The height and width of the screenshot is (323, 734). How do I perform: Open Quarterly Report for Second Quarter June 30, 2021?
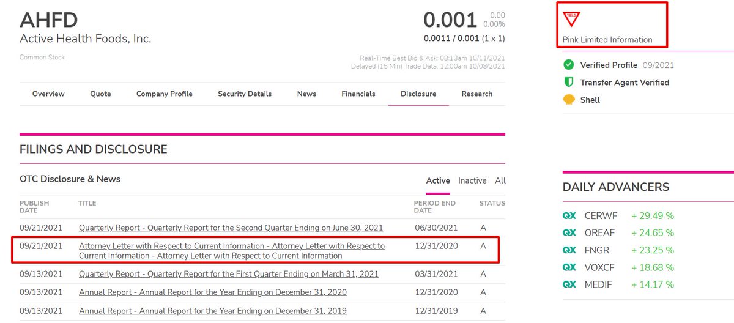pyautogui.click(x=231, y=228)
